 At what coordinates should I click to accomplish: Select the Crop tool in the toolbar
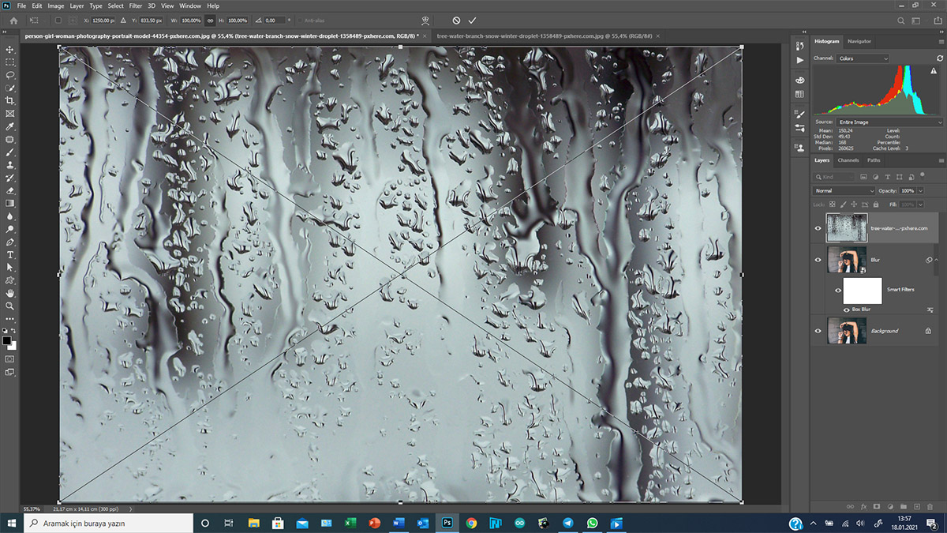pos(10,101)
